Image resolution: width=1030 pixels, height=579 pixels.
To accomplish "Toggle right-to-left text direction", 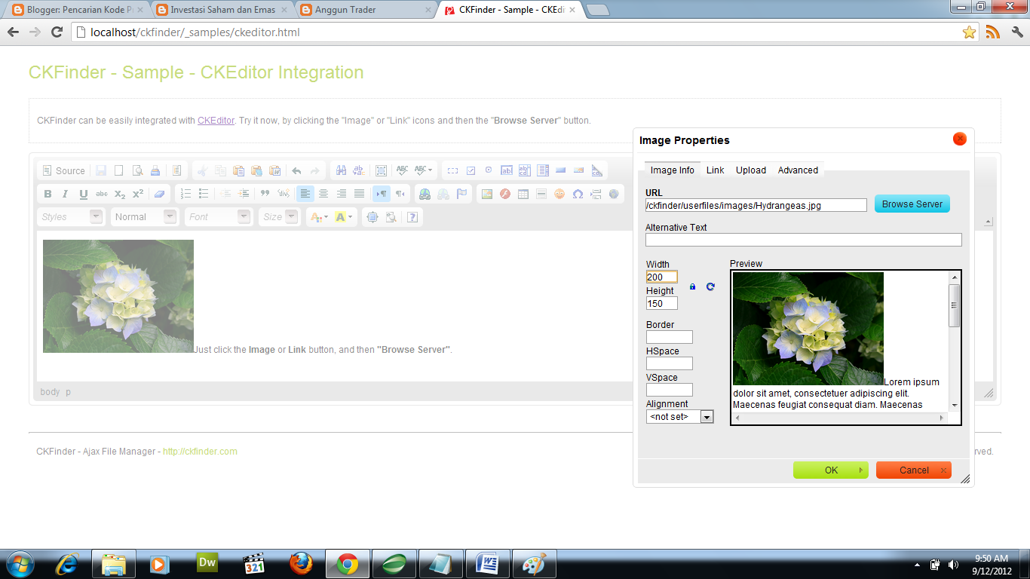I will [400, 194].
